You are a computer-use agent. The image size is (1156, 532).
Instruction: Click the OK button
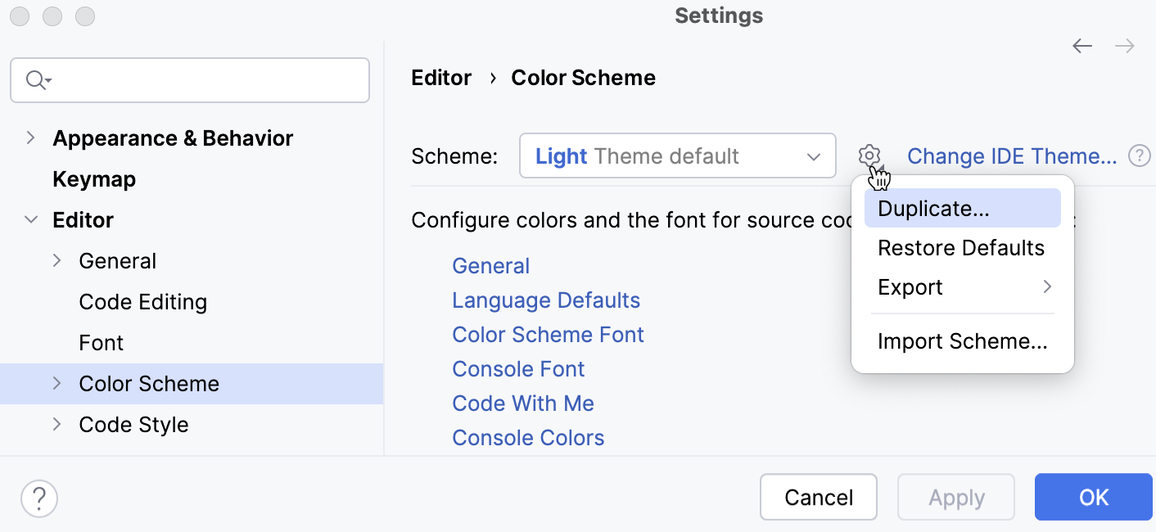point(1093,497)
